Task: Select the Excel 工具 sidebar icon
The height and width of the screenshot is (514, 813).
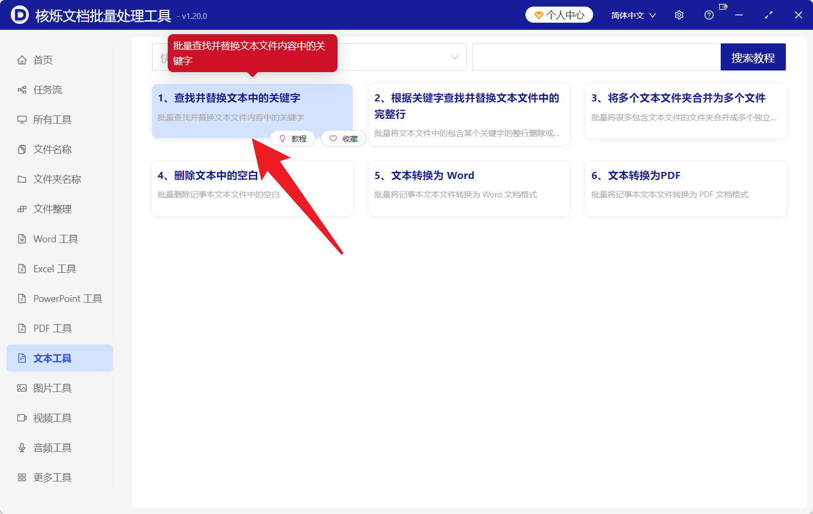Action: point(53,268)
